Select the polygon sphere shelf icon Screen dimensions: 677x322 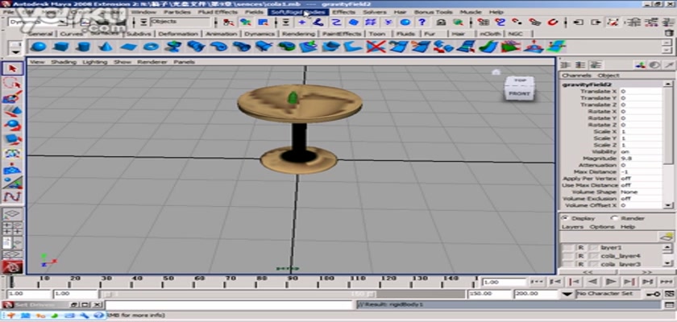click(38, 47)
